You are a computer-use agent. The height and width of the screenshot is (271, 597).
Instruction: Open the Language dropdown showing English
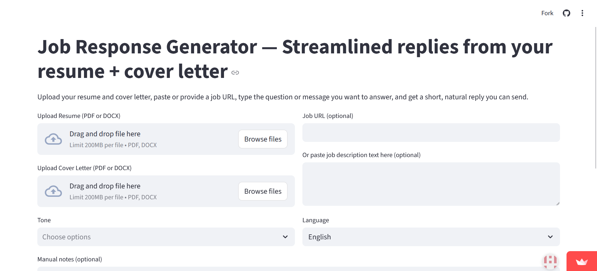point(423,237)
